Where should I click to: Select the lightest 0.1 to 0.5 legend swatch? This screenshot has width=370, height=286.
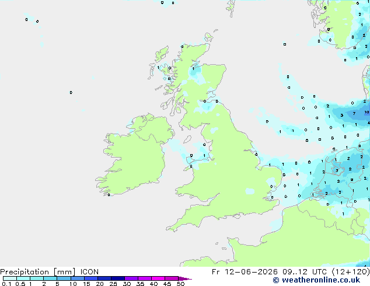tap(10, 278)
